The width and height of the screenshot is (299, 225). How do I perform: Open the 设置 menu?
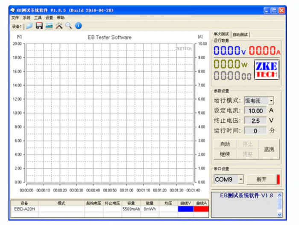pyautogui.click(x=49, y=18)
